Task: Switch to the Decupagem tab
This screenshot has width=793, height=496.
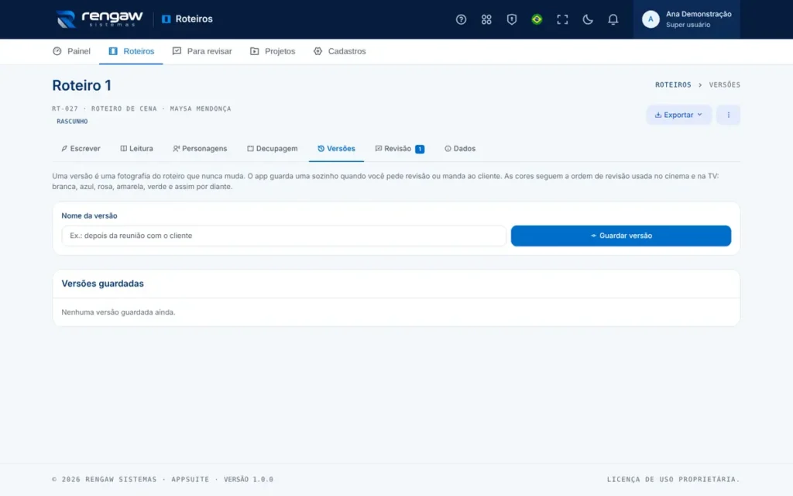Action: pyautogui.click(x=272, y=149)
